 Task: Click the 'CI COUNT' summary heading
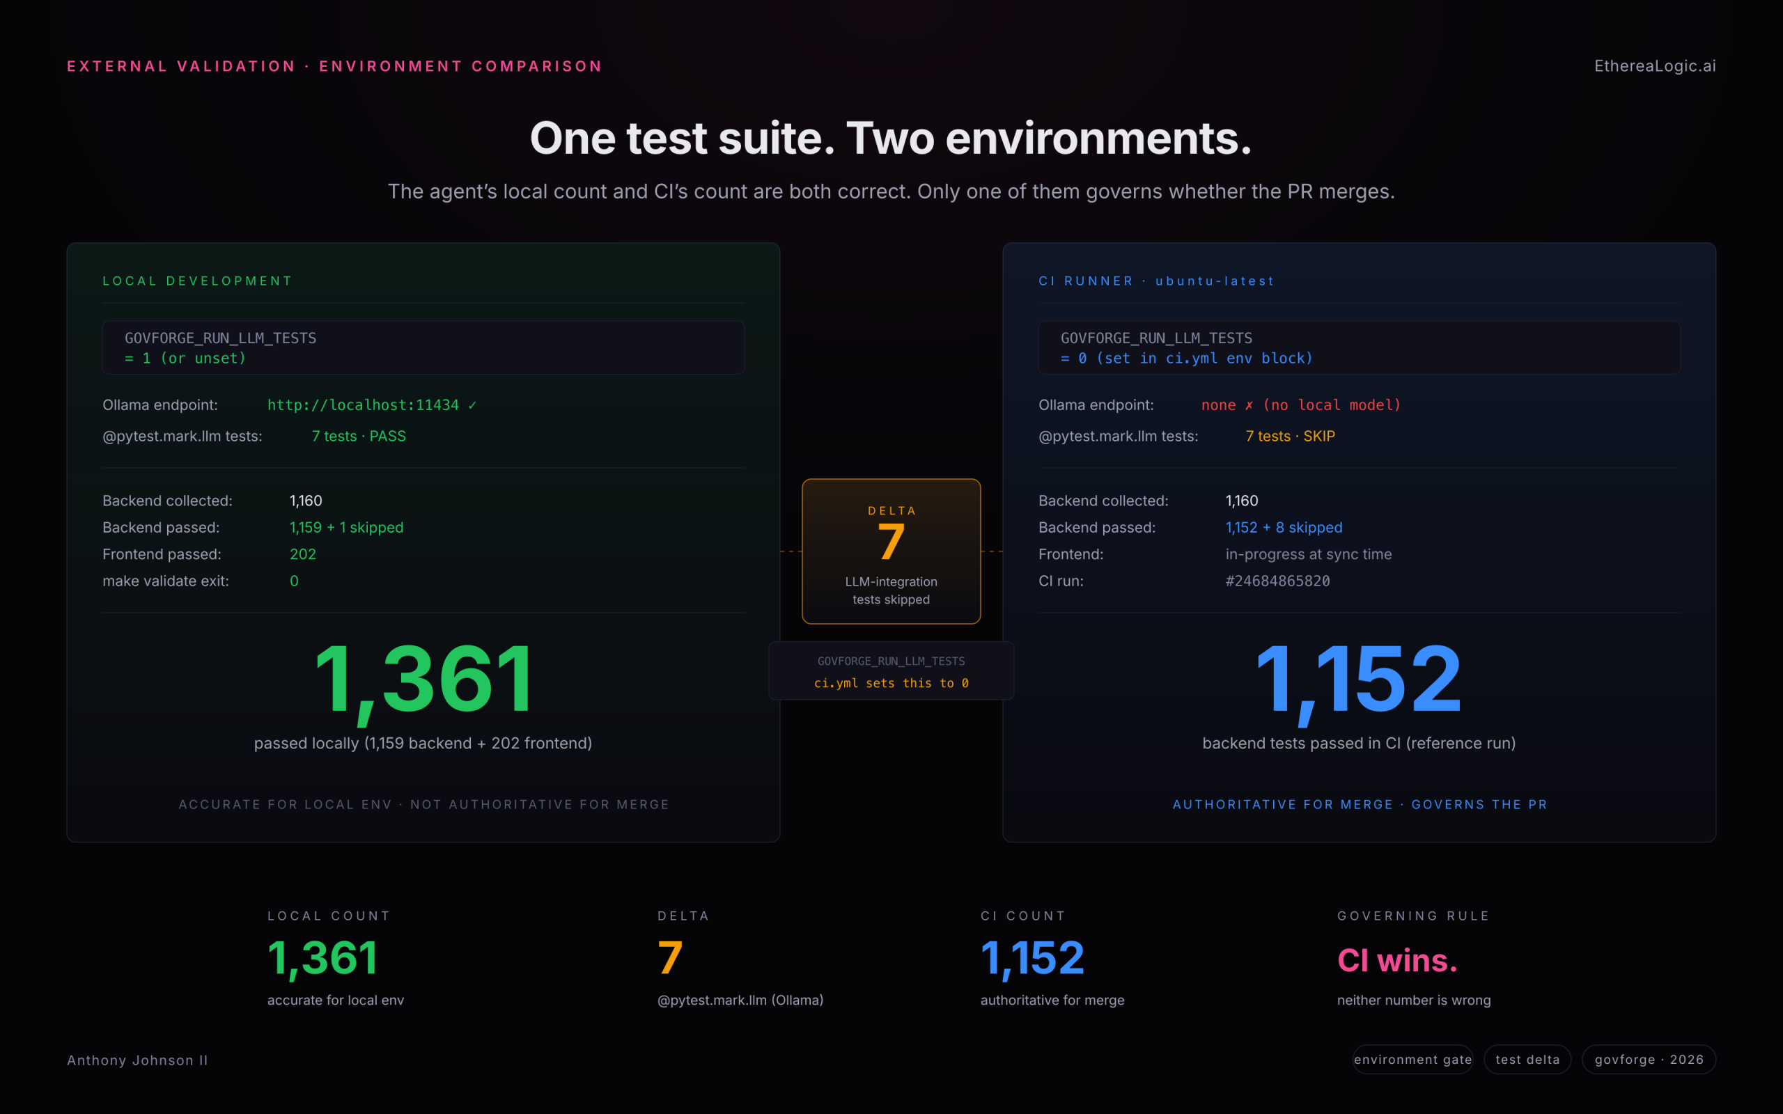point(1022,916)
